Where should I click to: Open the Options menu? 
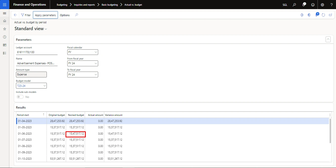[65, 15]
